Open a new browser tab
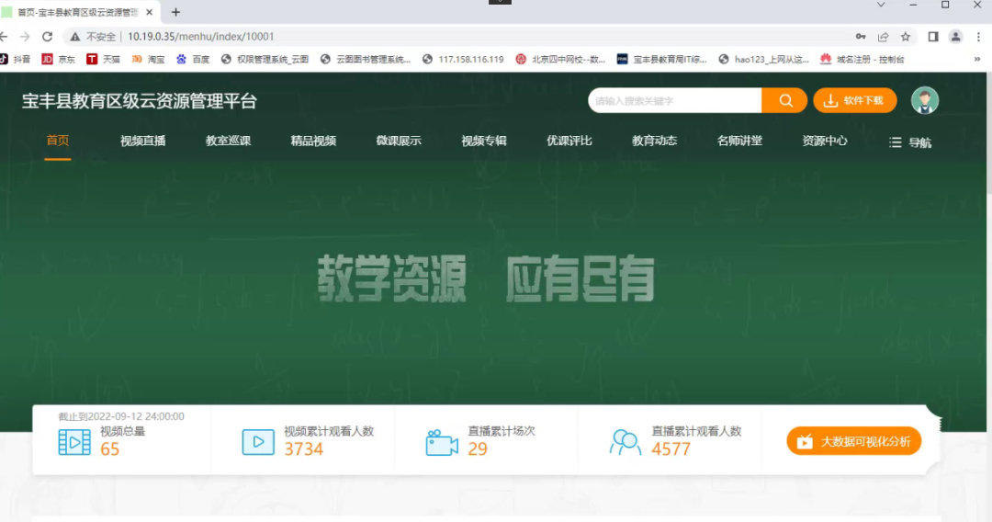Screen dimensions: 992x522 (x=175, y=12)
